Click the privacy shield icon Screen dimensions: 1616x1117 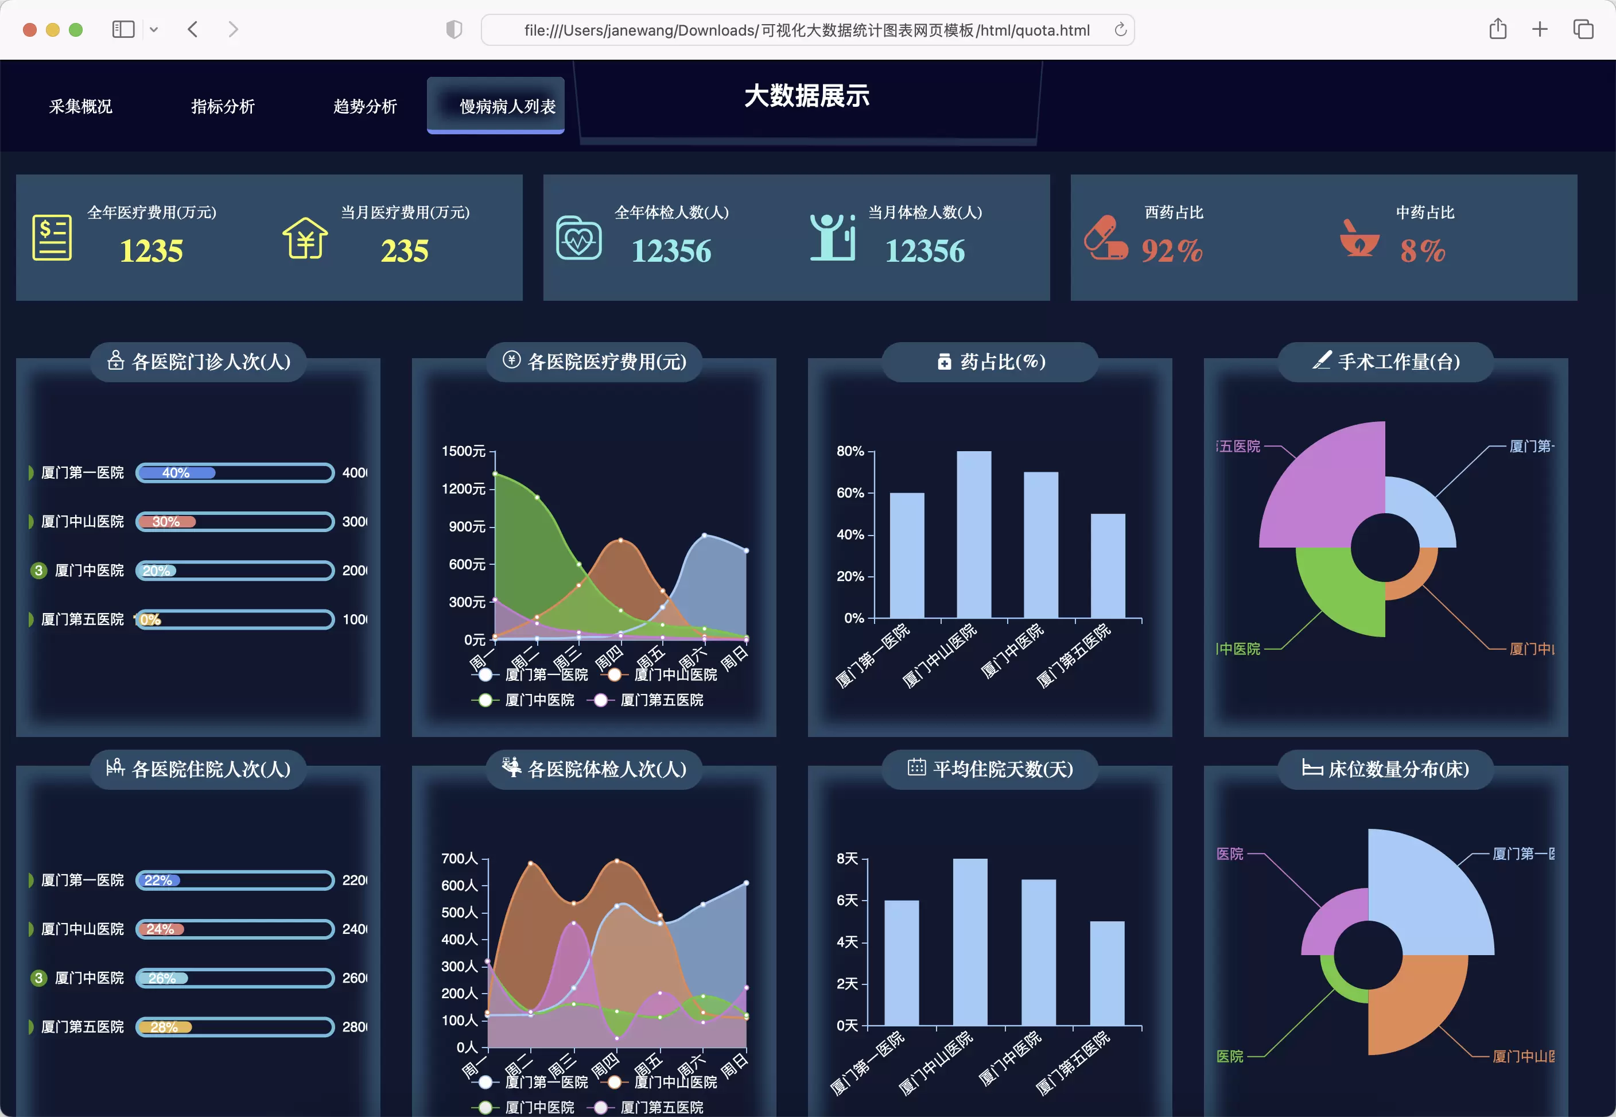click(454, 29)
